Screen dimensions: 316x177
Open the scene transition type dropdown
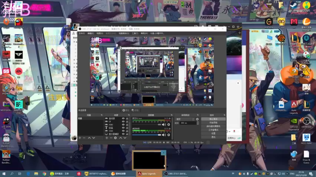click(185, 119)
